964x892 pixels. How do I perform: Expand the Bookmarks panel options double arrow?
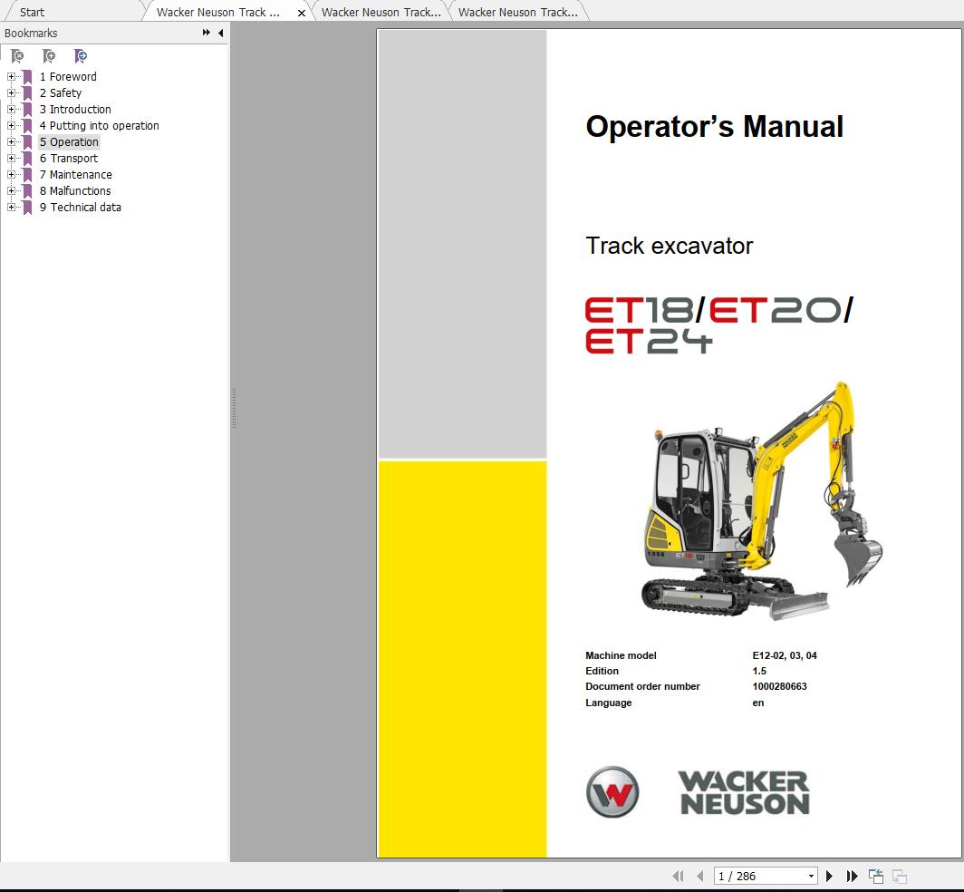206,33
